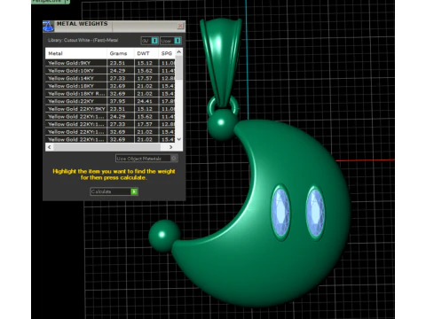Select the Yellow Gold:18KY R... row
This screenshot has height=319, width=426.
pos(111,94)
